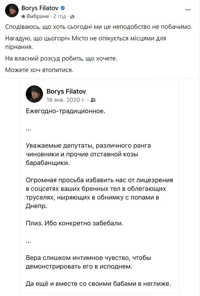Click the friends audience icon in shared post
This screenshot has height=296, width=200.
[94, 100]
